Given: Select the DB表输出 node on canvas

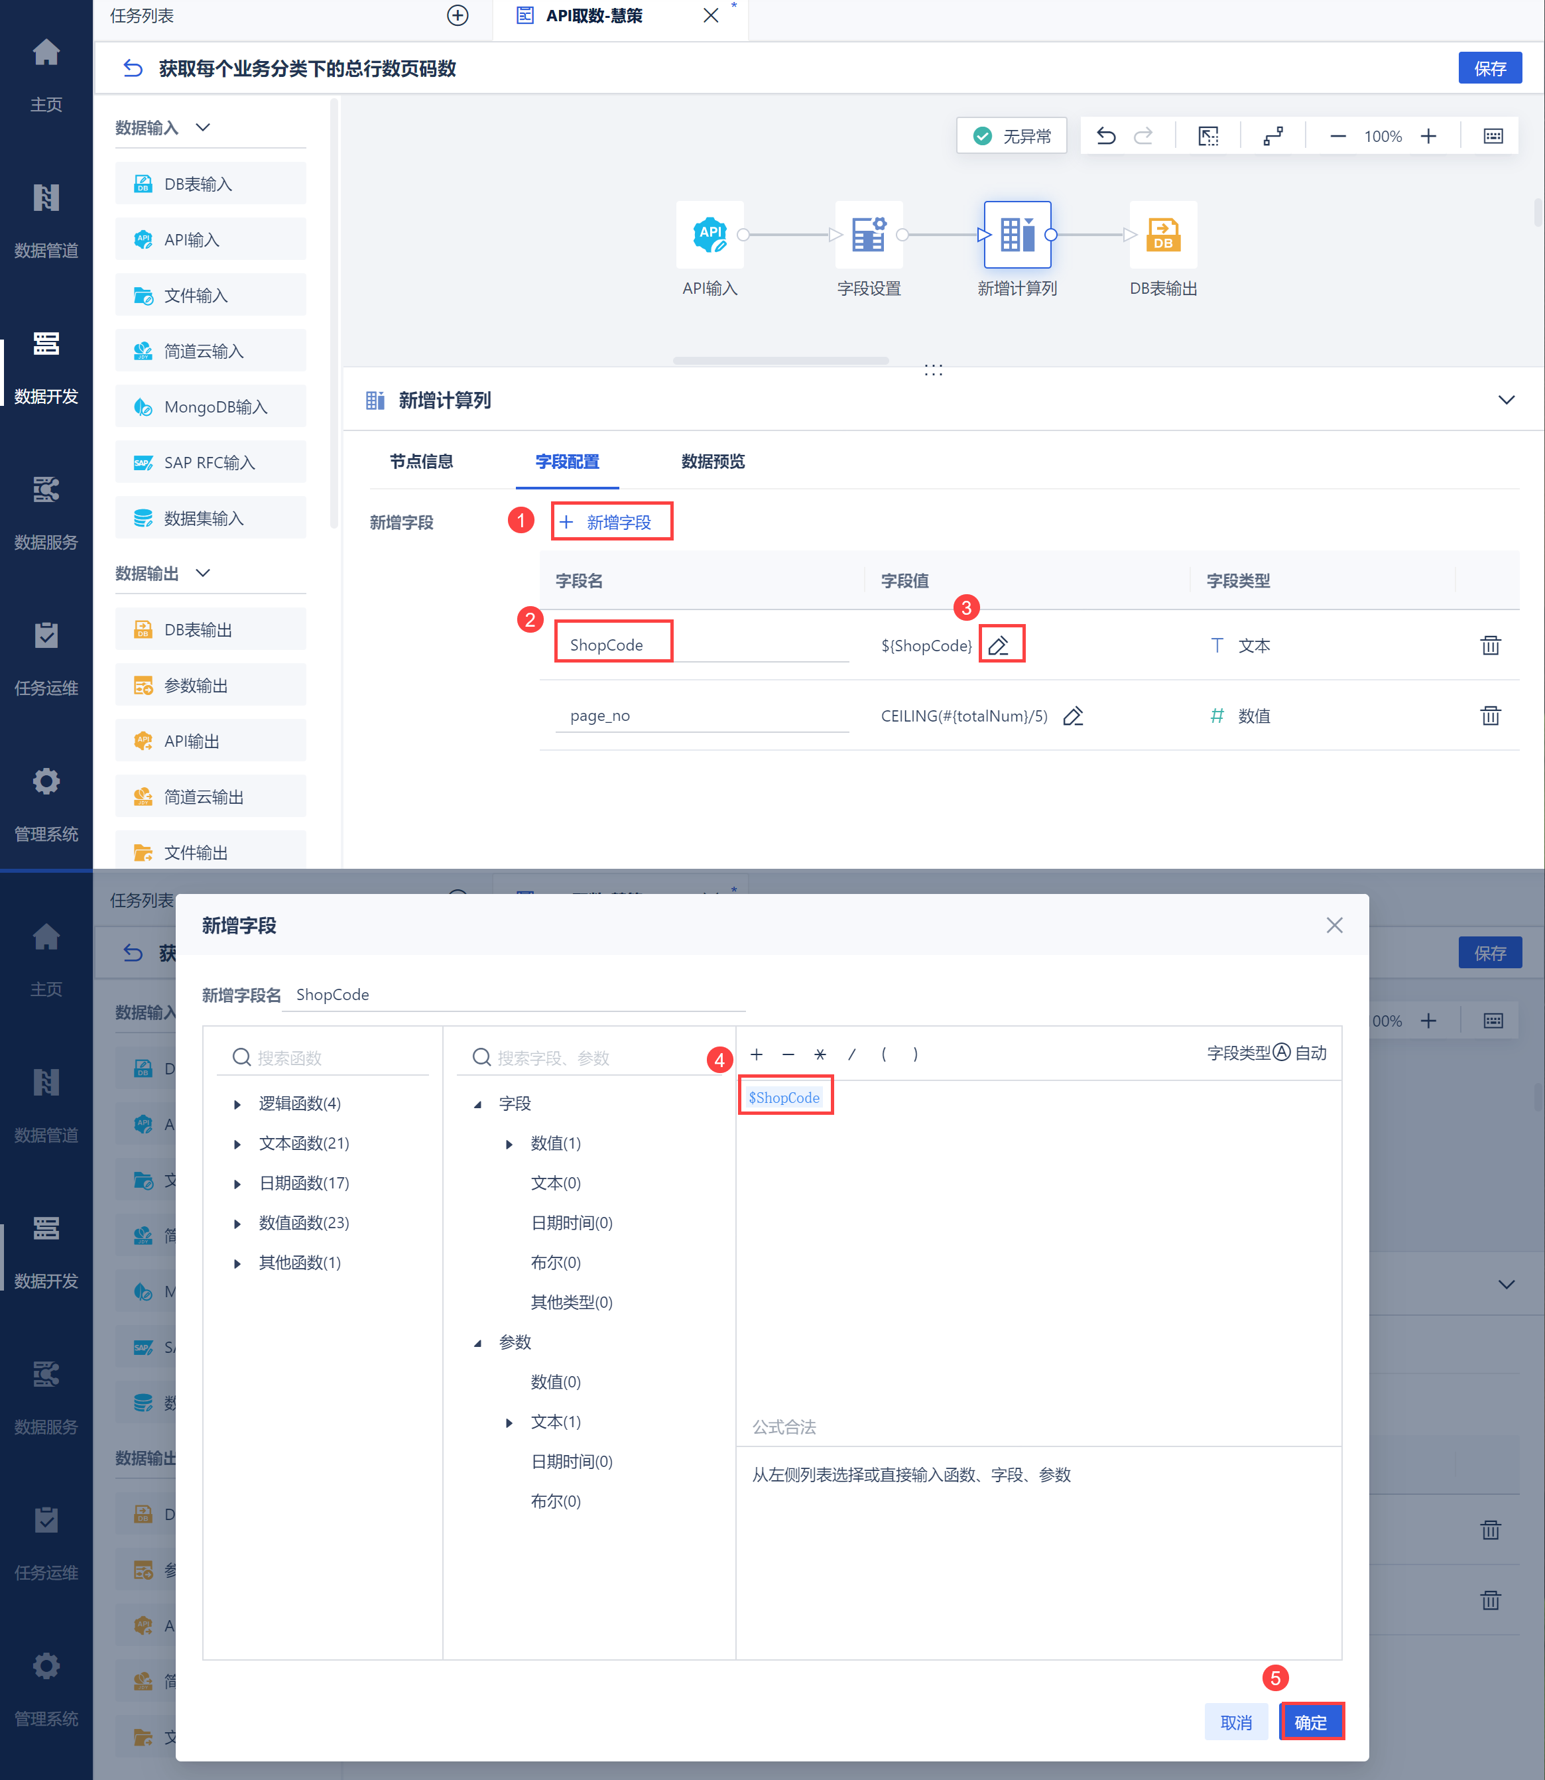Looking at the screenshot, I should click(1162, 235).
